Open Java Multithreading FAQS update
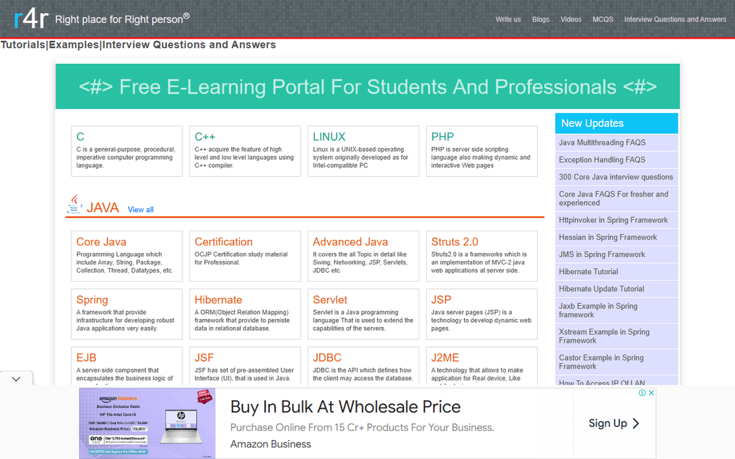This screenshot has height=459, width=735. 617,142
